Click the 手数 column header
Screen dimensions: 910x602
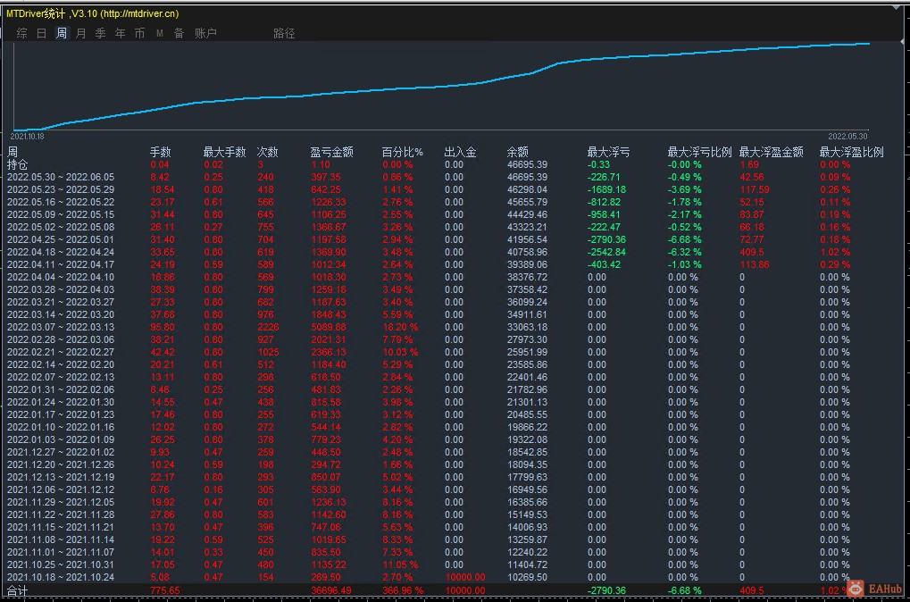click(x=160, y=152)
